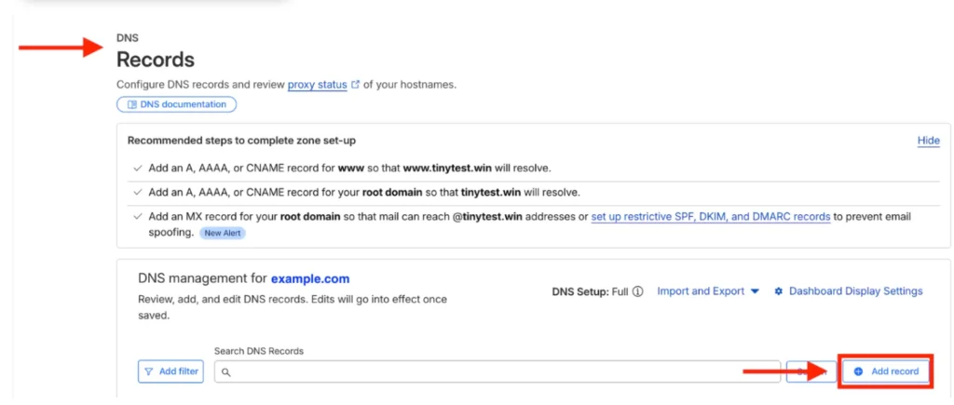
Task: Open the Dashboard Display Settings text link
Action: (856, 291)
